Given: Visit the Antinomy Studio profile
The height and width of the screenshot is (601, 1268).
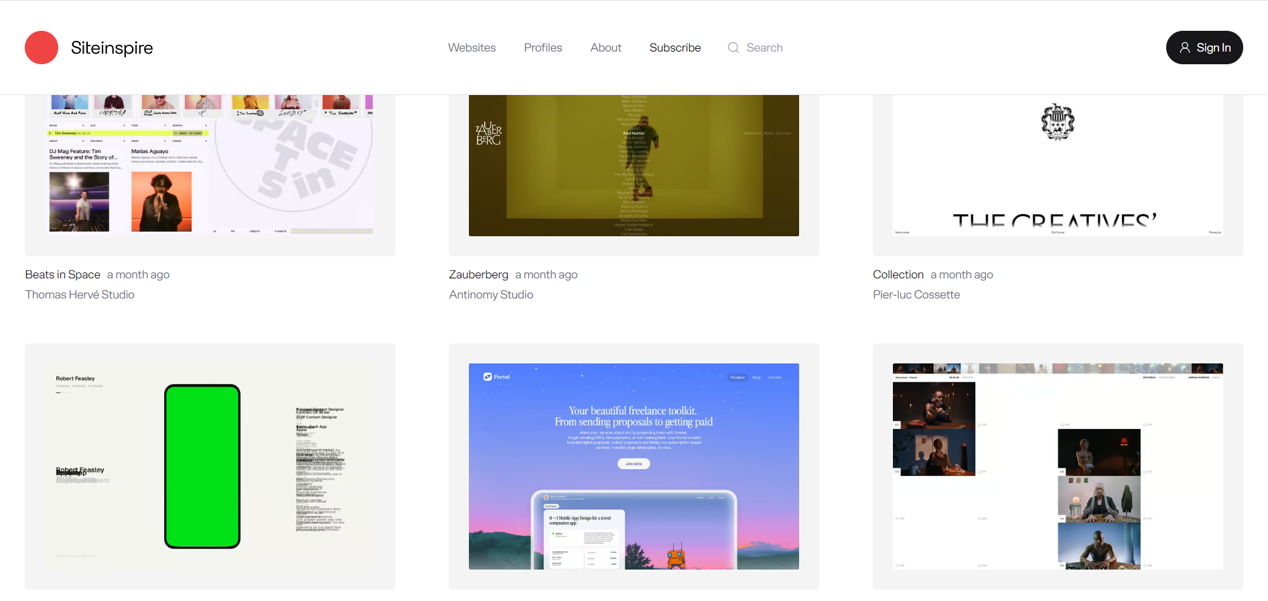Looking at the screenshot, I should (491, 294).
